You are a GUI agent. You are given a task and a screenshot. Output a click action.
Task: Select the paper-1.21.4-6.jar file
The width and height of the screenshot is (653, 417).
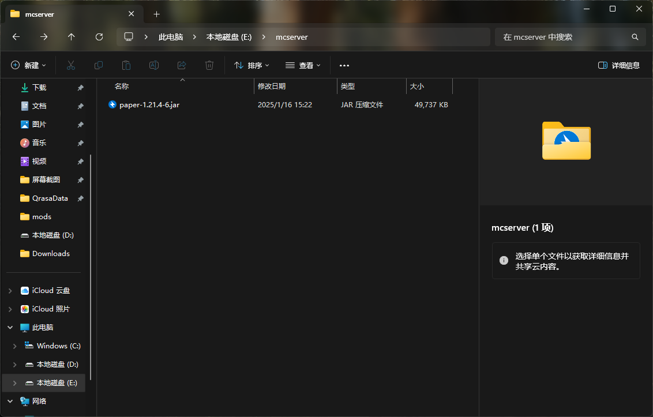[x=149, y=105]
